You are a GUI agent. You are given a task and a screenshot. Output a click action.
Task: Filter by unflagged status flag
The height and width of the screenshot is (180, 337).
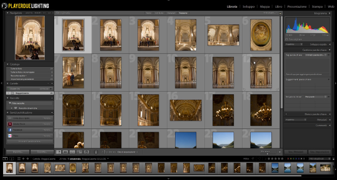(x=256, y=159)
